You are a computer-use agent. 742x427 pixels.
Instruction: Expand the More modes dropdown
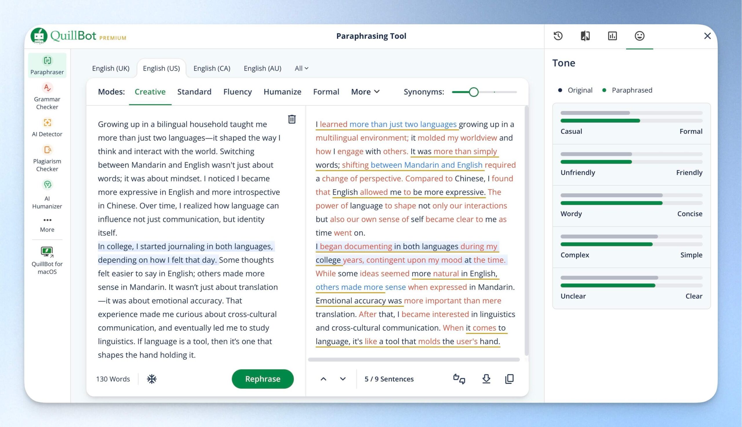pyautogui.click(x=365, y=92)
